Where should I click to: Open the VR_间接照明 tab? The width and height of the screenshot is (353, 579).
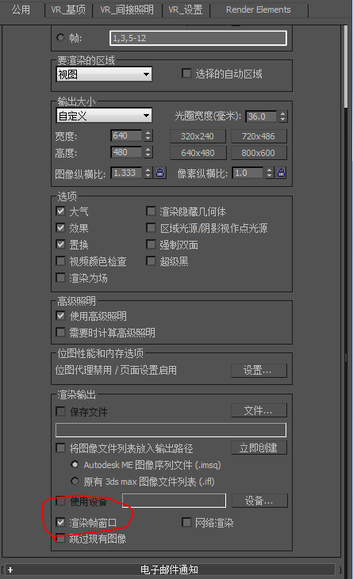127,10
